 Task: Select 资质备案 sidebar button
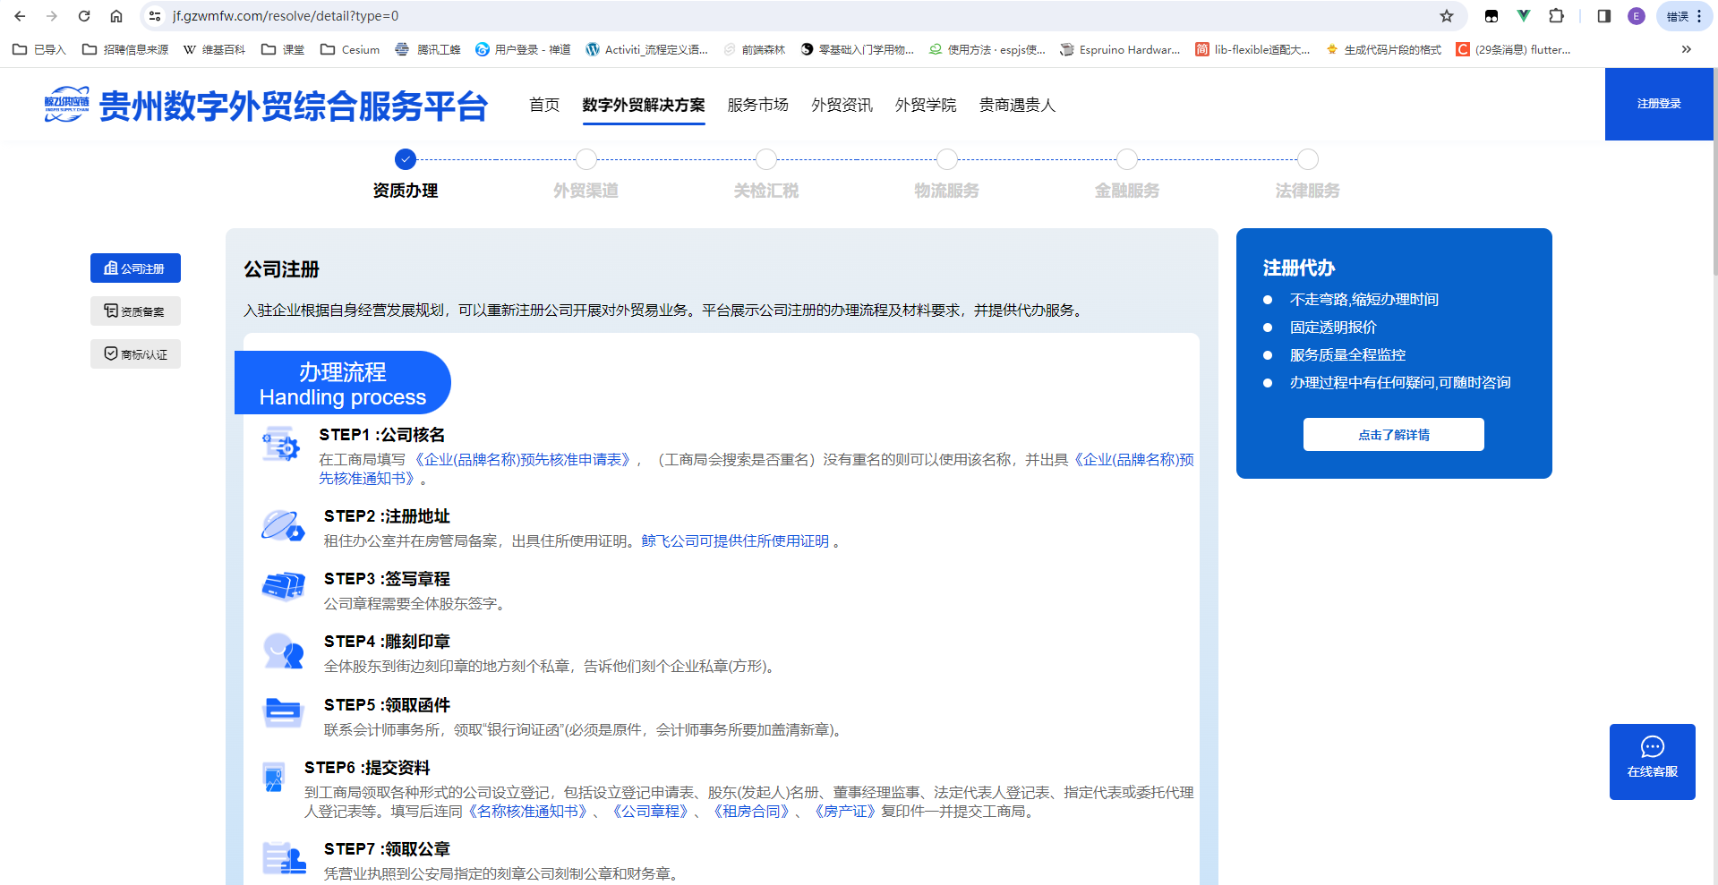click(135, 311)
